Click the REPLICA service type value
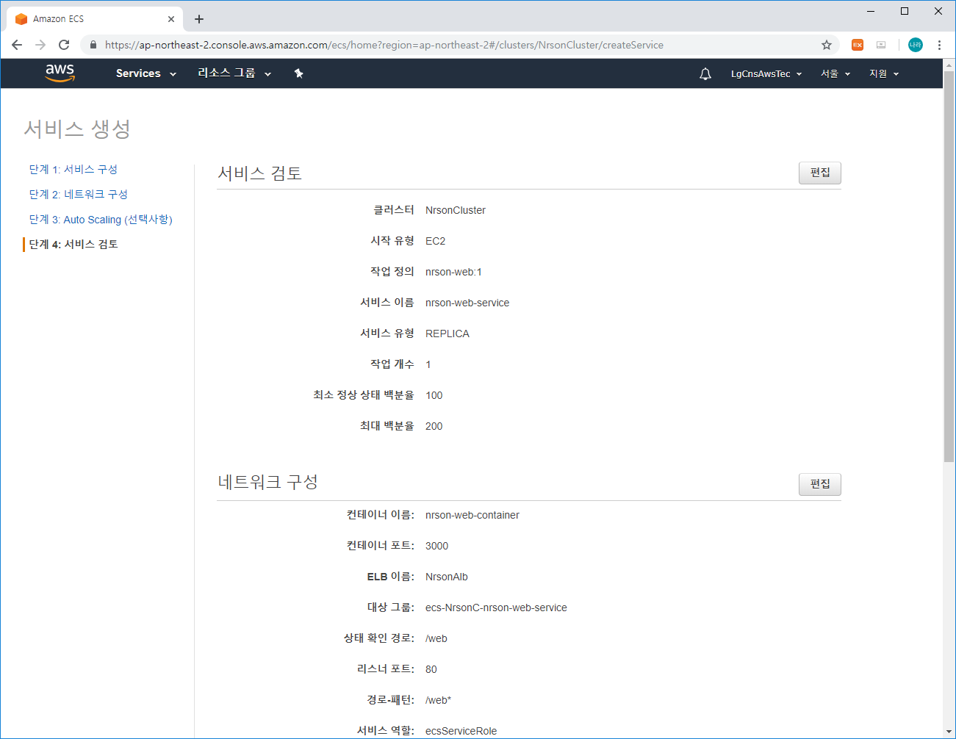The image size is (956, 739). [x=447, y=334]
